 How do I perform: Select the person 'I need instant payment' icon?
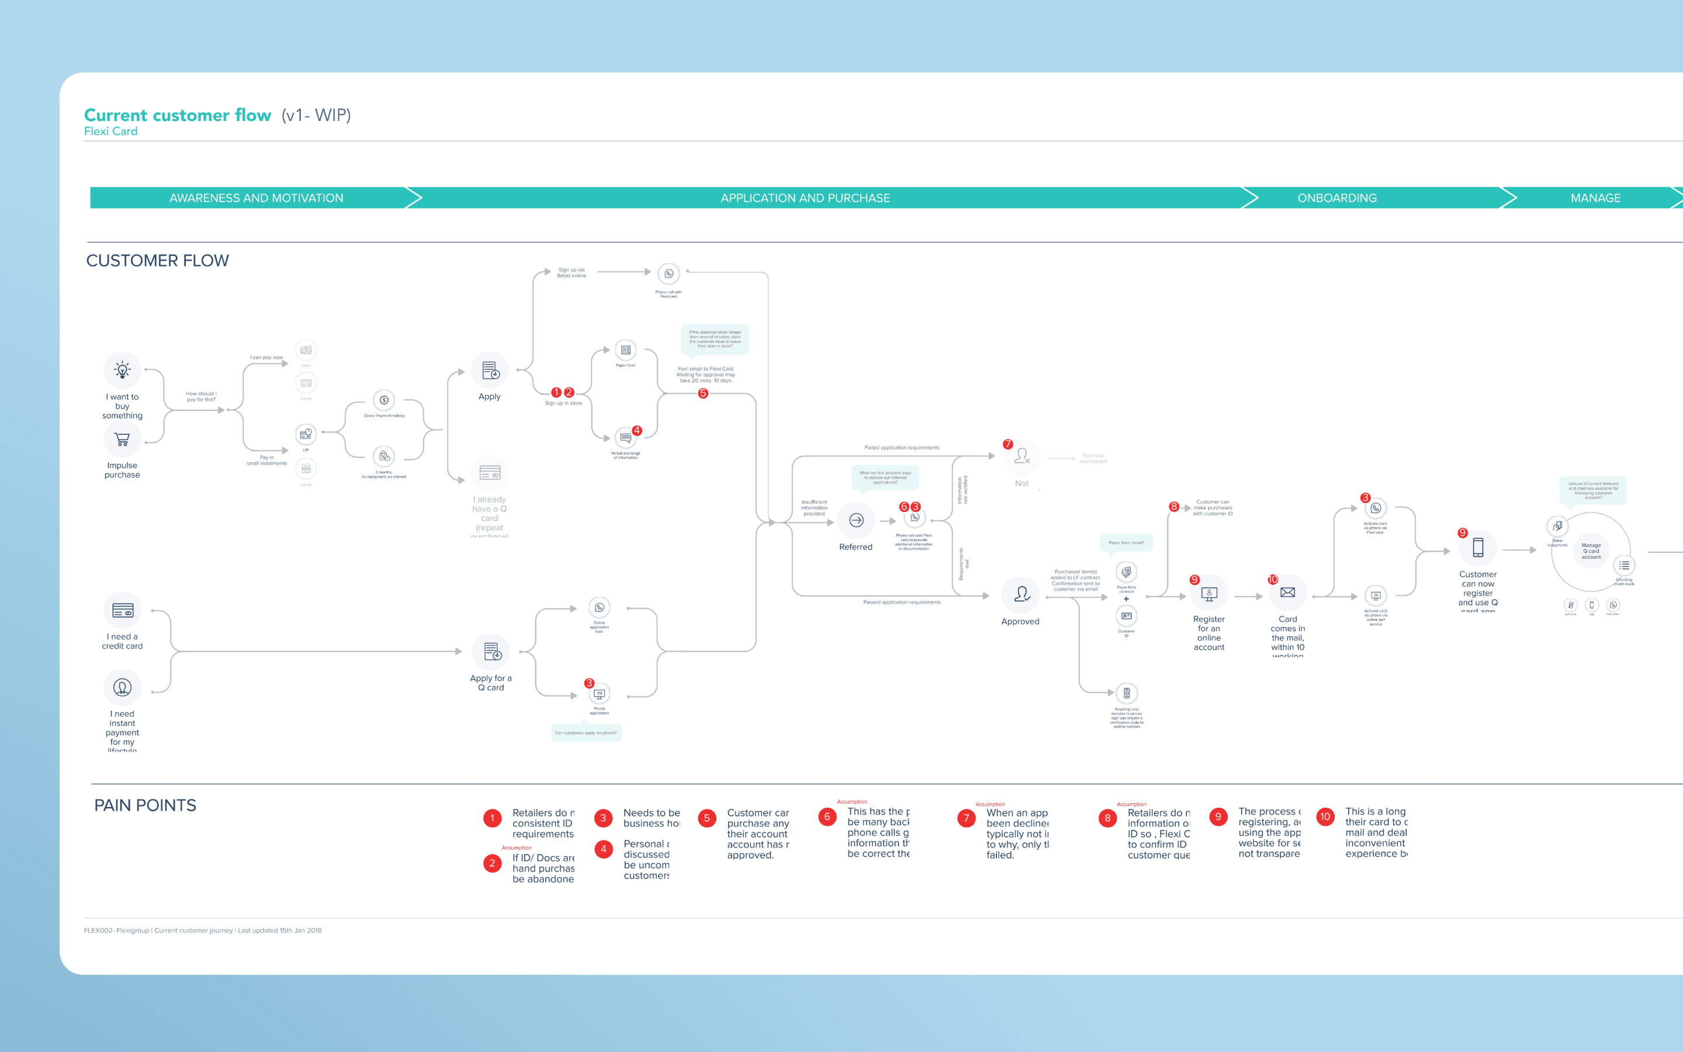coord(122,687)
